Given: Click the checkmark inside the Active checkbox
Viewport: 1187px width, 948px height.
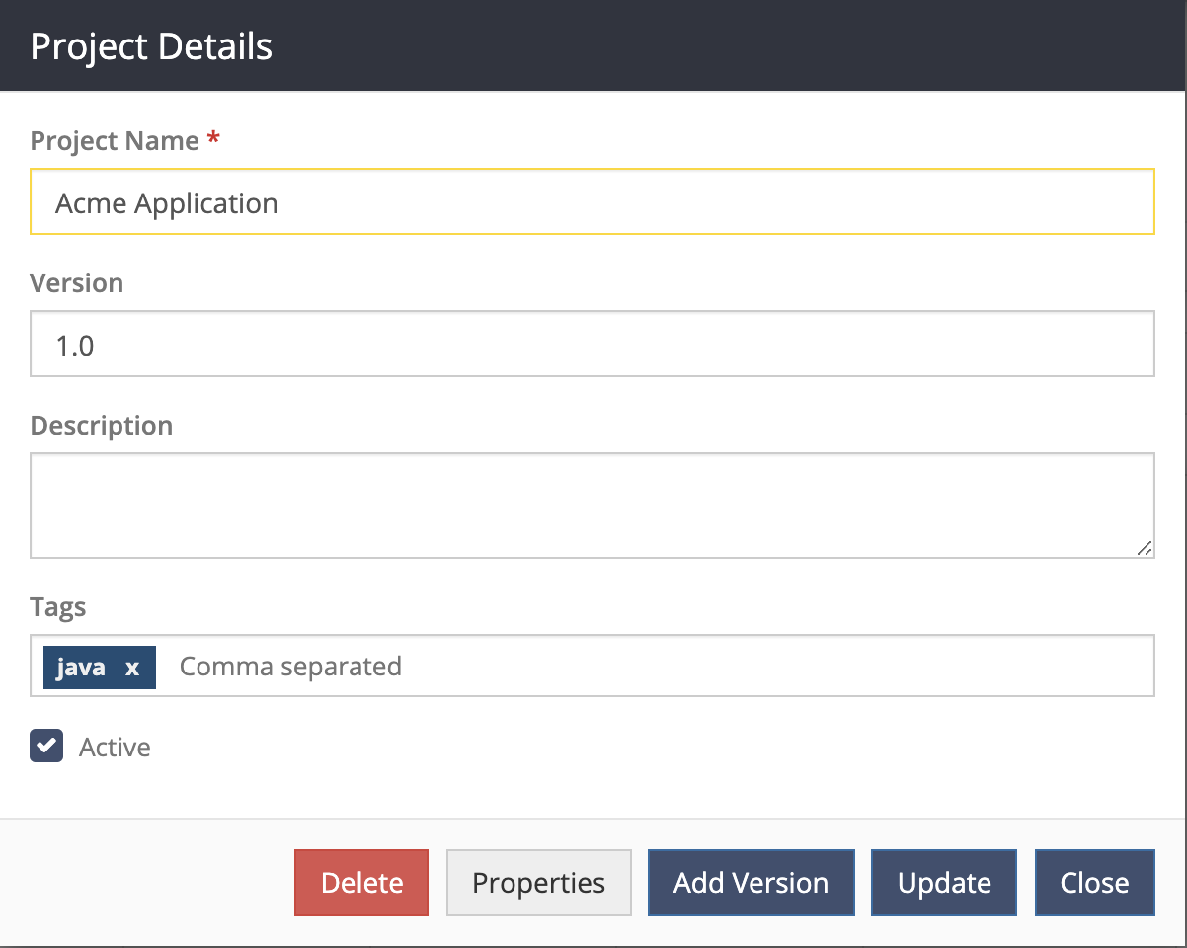Looking at the screenshot, I should 45,746.
